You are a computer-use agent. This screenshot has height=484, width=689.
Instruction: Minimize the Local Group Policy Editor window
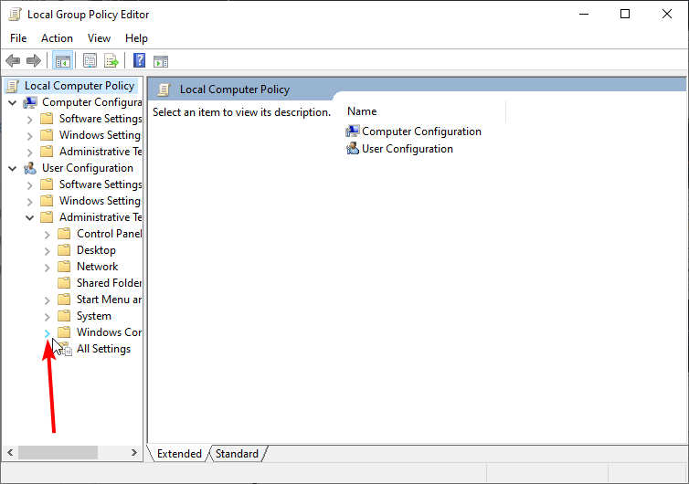[584, 14]
